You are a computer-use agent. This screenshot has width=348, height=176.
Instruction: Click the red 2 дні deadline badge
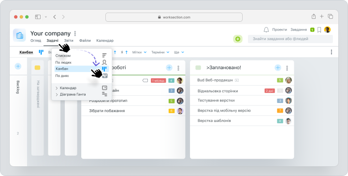[x=270, y=91]
